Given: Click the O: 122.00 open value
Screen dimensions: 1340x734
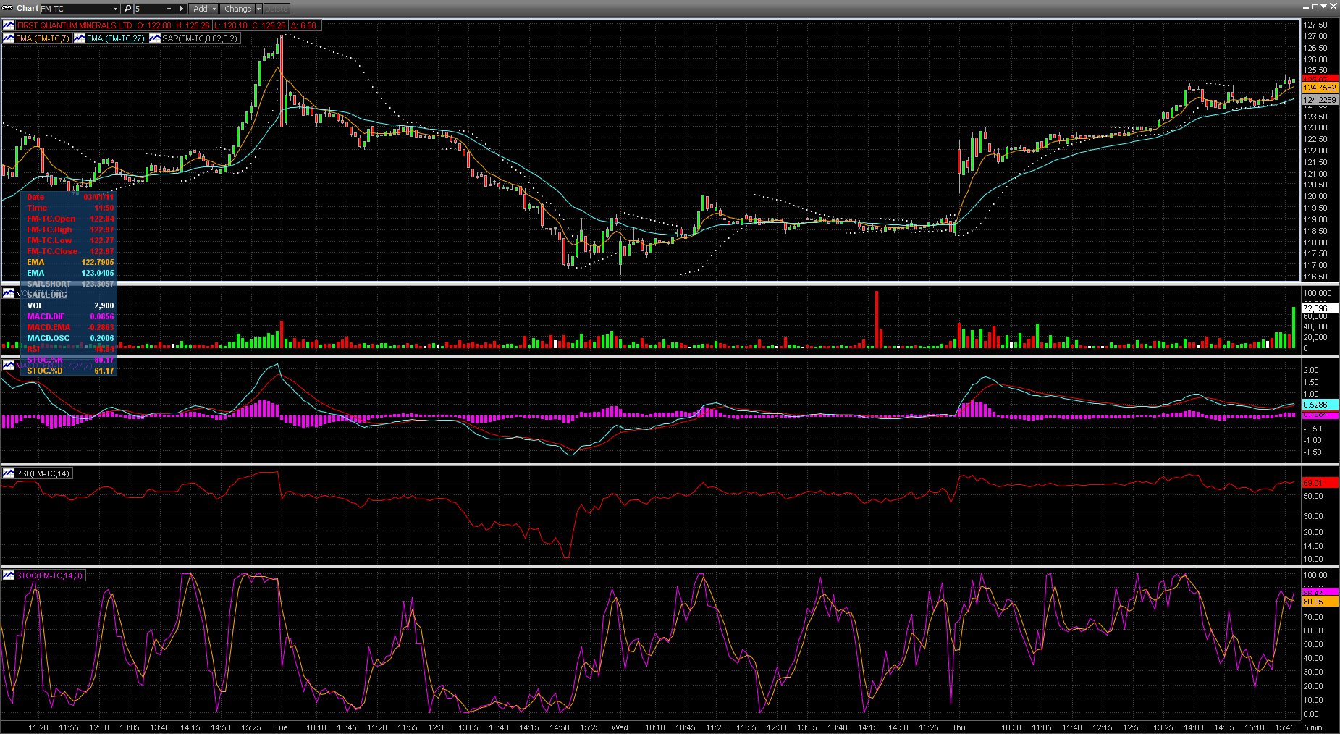Looking at the screenshot, I should pyautogui.click(x=155, y=25).
